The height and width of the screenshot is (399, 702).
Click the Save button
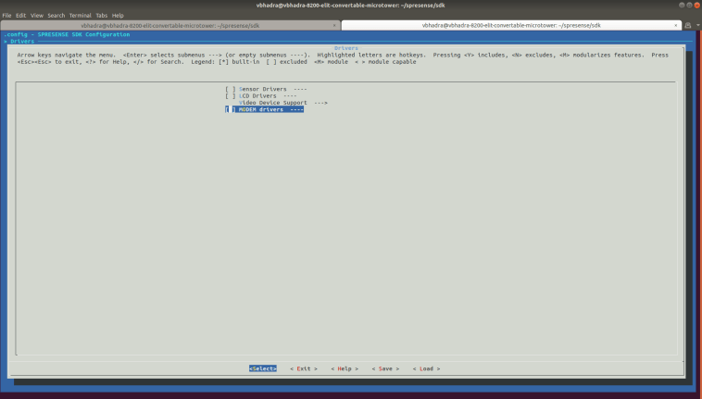pos(385,368)
